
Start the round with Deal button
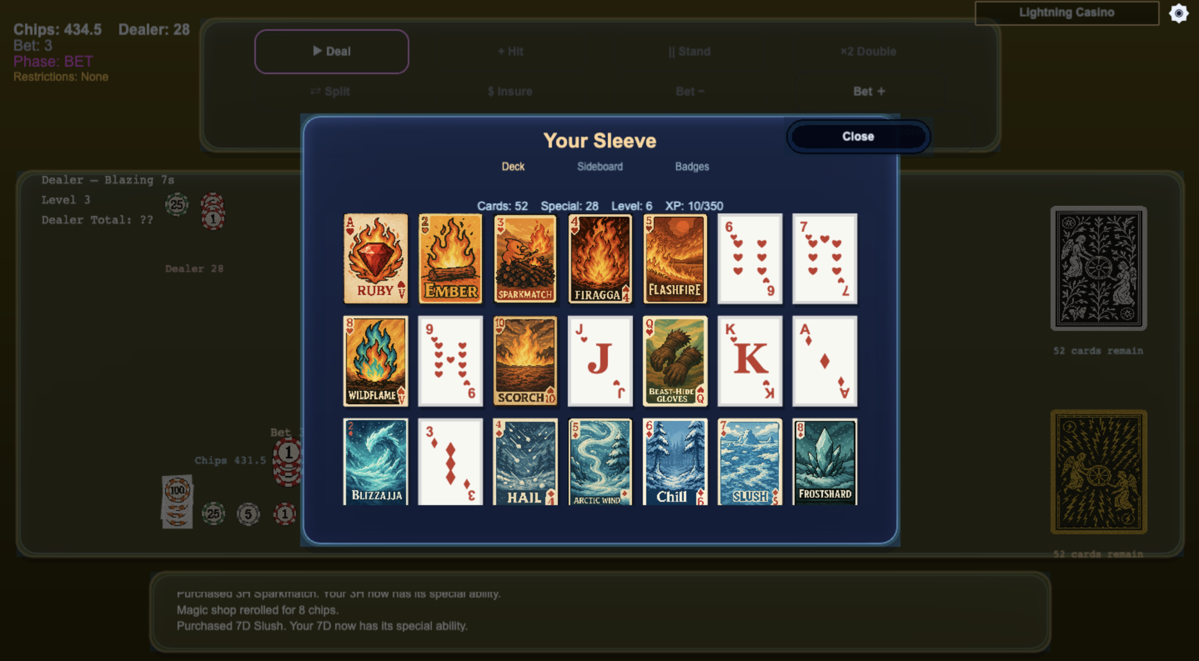click(331, 51)
